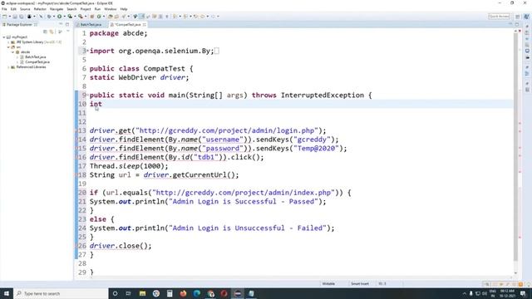
Task: Collapse the abcde package node
Action: 13,52
